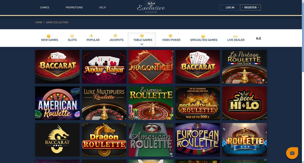Launch the Andar Bahar game thumbnail

(104, 67)
